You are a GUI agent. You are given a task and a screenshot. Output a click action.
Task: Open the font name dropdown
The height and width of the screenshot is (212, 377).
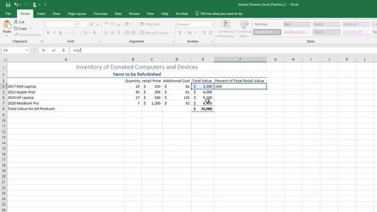coord(74,24)
